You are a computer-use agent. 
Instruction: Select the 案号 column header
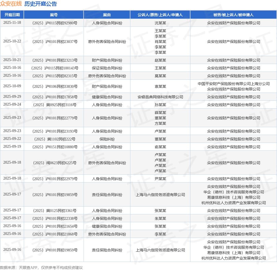[x=54, y=15]
